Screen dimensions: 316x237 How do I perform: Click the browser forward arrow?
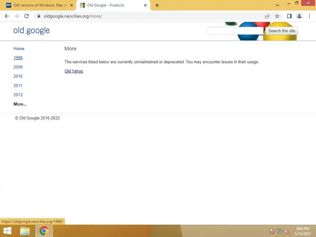(17, 16)
